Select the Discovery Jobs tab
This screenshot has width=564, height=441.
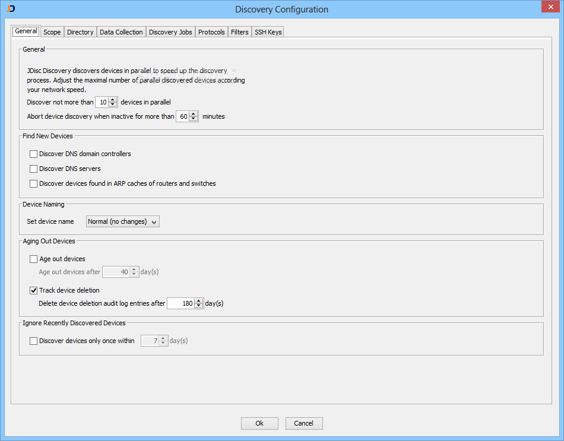coord(170,32)
